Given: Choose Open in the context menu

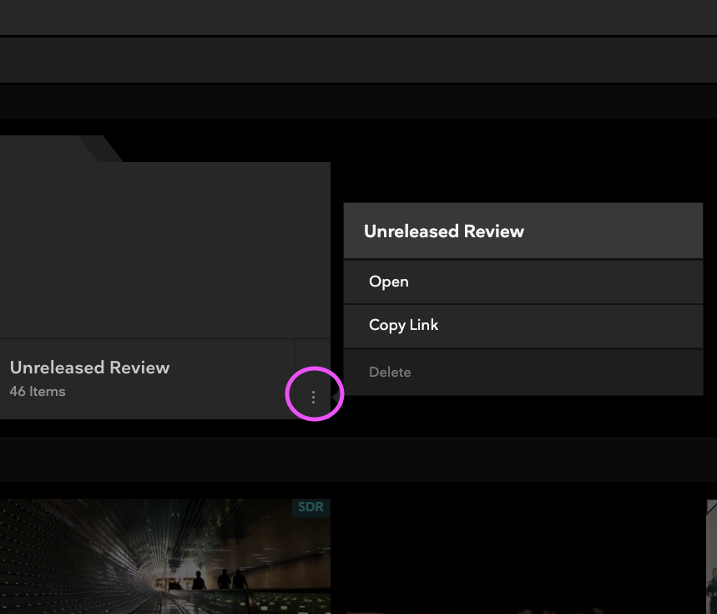Looking at the screenshot, I should [x=523, y=282].
